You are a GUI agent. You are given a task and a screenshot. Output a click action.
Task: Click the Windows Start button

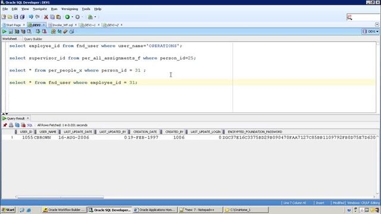click(x=8, y=210)
